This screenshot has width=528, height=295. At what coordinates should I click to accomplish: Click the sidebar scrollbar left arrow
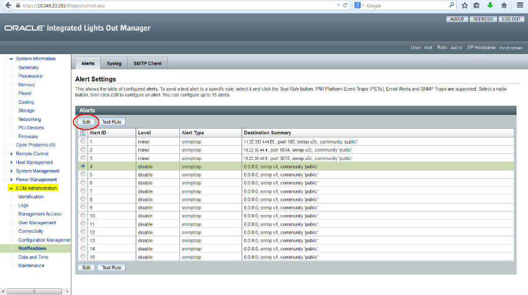pos(3,291)
